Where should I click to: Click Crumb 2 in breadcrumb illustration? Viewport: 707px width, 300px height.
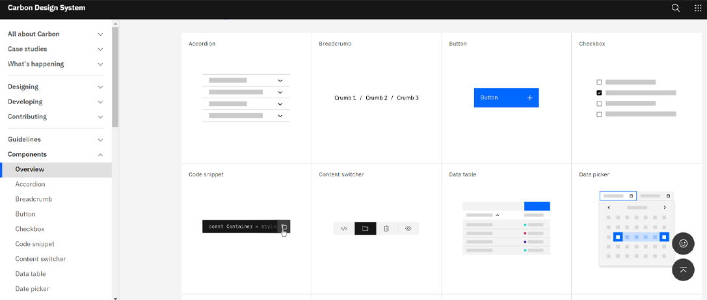[x=377, y=98]
